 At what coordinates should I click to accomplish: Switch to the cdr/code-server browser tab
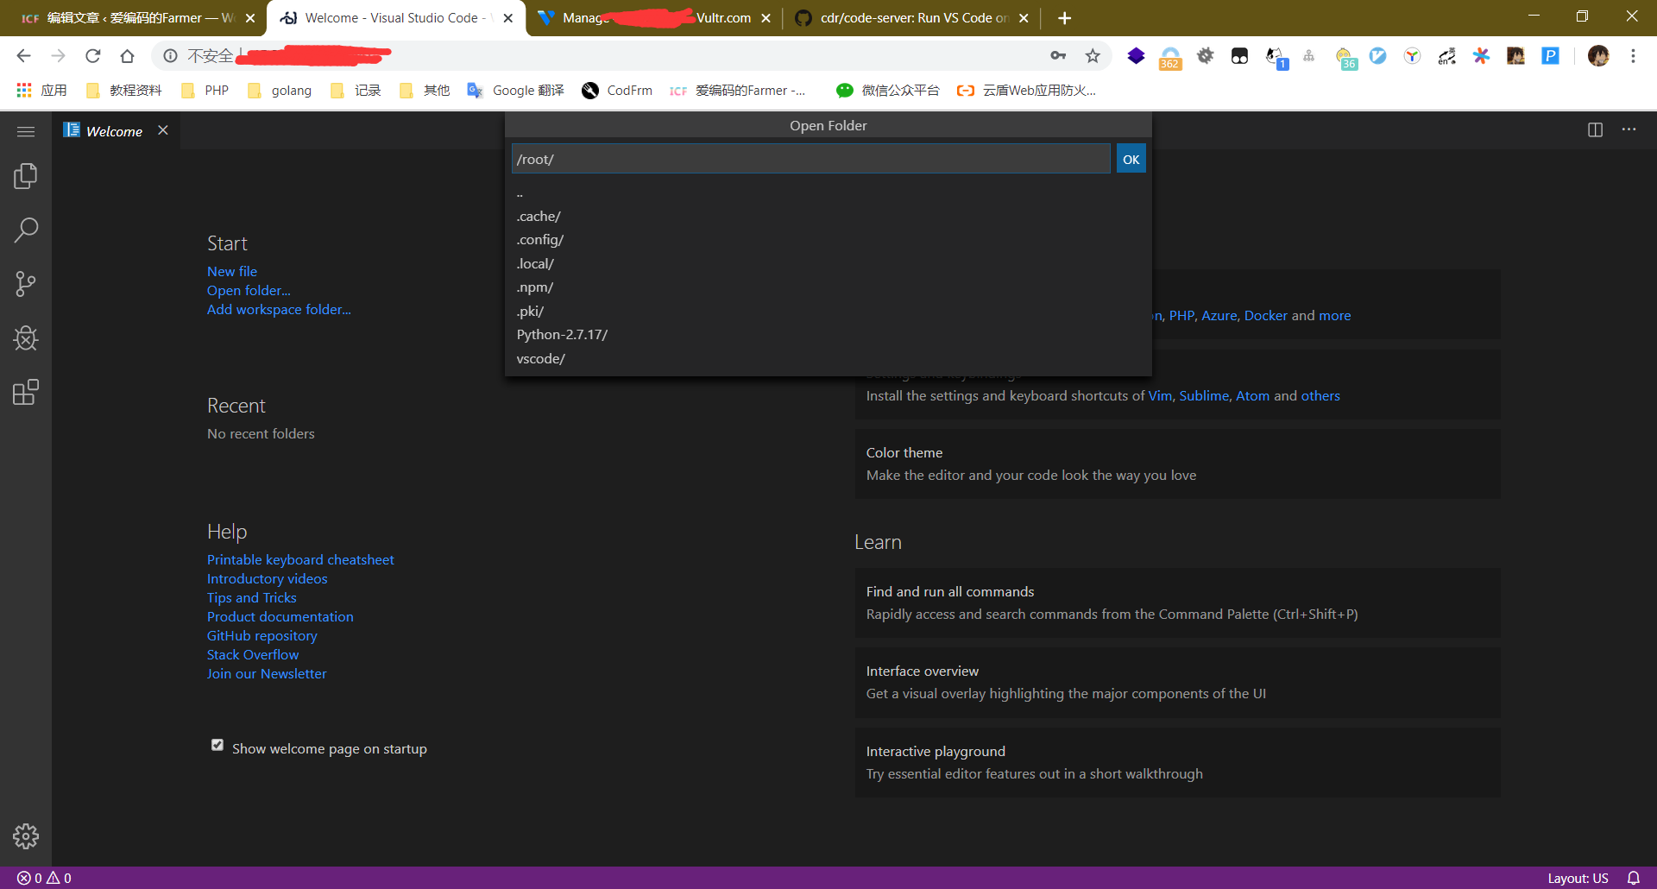click(x=910, y=18)
